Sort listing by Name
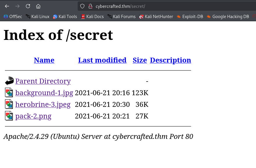 tap(44, 60)
